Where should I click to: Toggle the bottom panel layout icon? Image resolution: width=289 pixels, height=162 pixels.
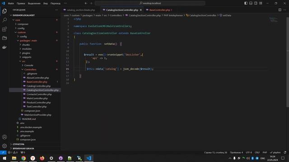[251, 3]
